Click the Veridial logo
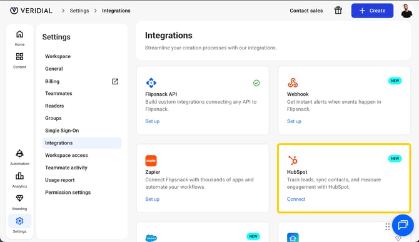 pos(31,11)
